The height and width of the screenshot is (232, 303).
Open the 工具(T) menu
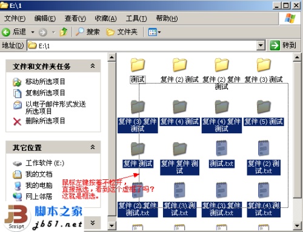tap(136, 19)
